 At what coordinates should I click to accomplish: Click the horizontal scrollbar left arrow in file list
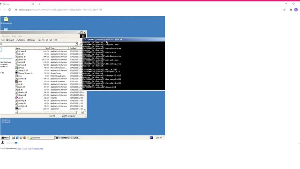pos(16,113)
